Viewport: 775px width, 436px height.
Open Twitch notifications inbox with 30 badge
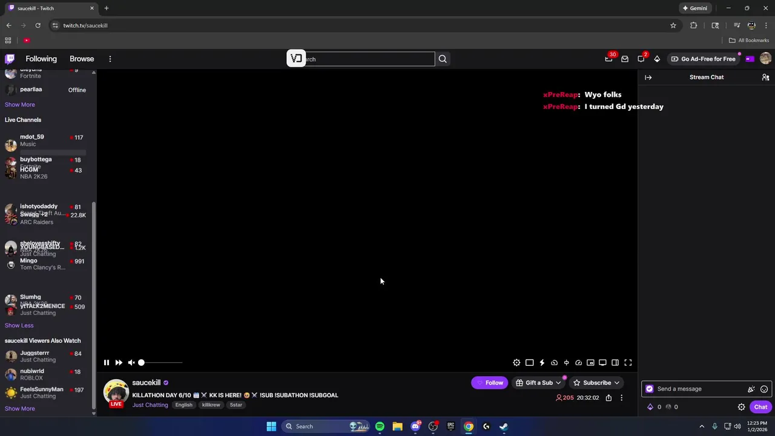coord(609,59)
